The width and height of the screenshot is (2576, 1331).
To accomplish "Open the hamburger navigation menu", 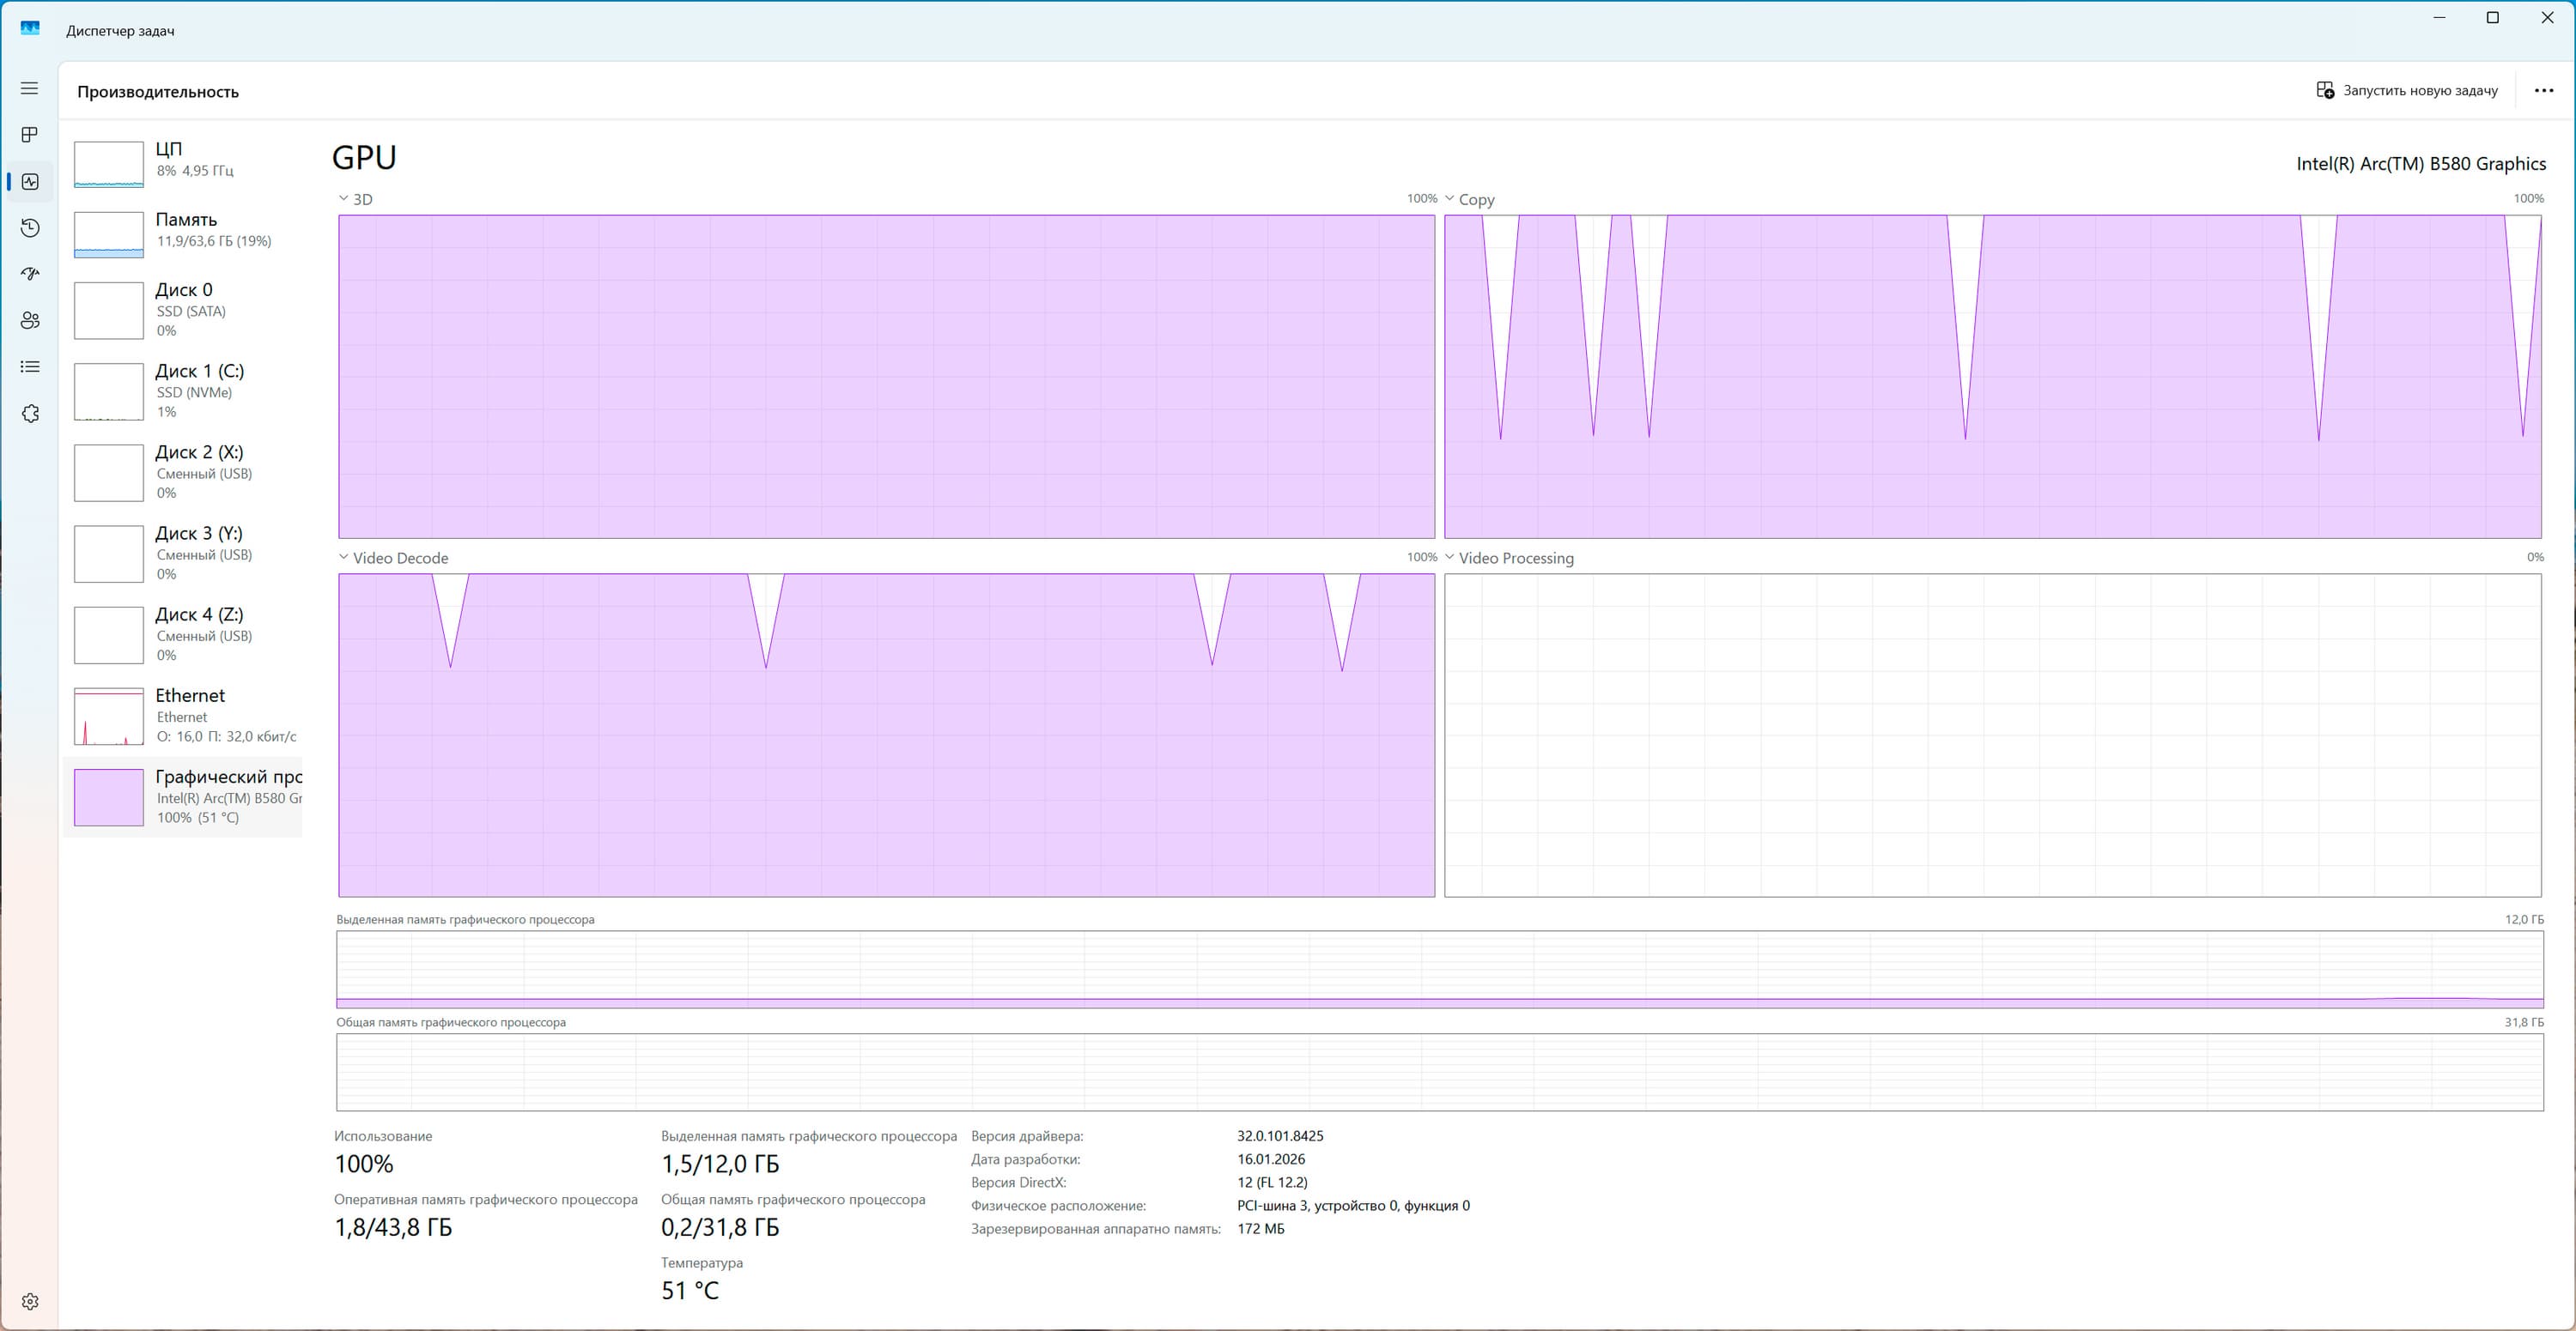I will 29,89.
